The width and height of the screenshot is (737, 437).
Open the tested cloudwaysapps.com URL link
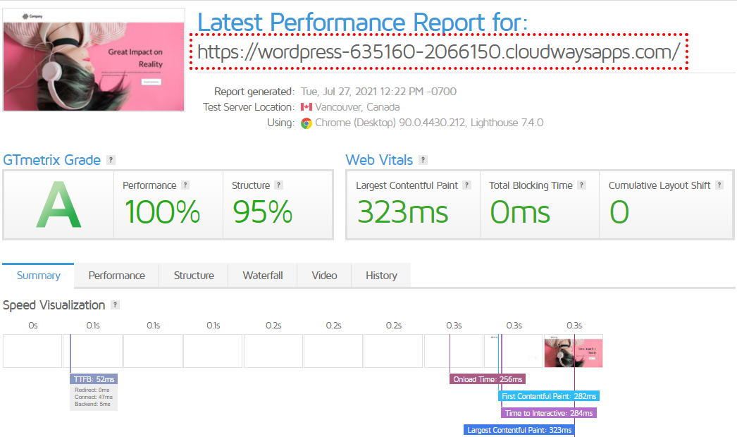click(x=438, y=51)
